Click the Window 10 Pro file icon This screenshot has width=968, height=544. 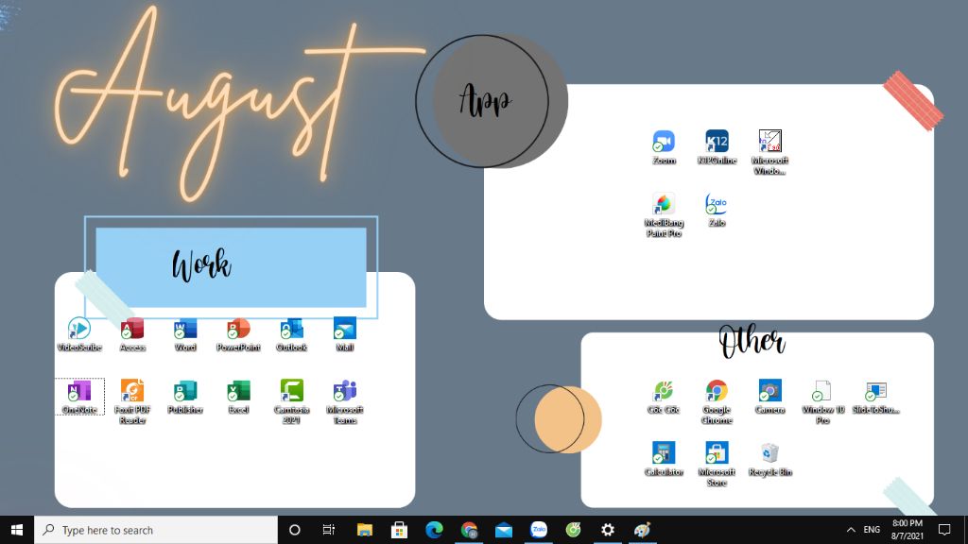tap(822, 401)
